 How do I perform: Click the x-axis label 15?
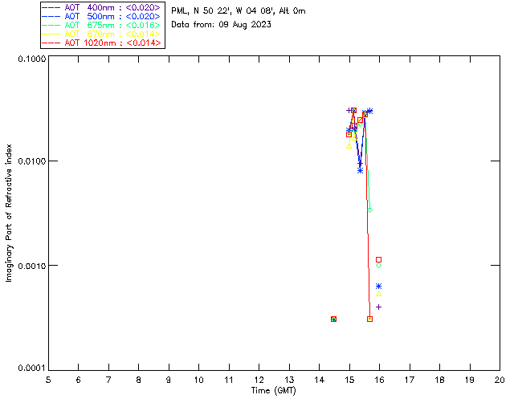click(x=349, y=380)
